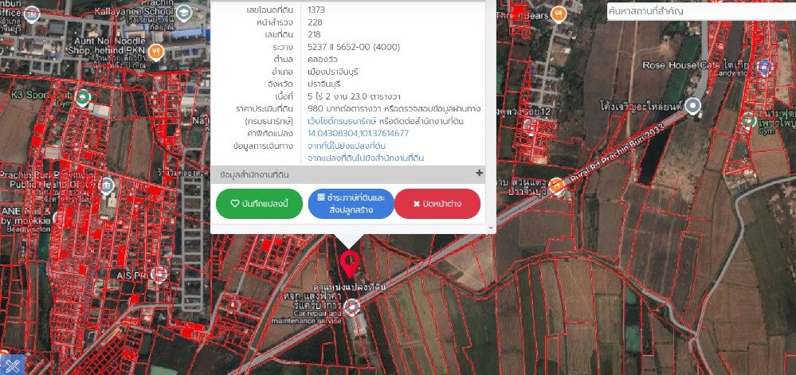Click blue ชำระภาษีที่ดินและสิ่งปลูกสร้าง button
This screenshot has width=796, height=375.
tap(351, 204)
